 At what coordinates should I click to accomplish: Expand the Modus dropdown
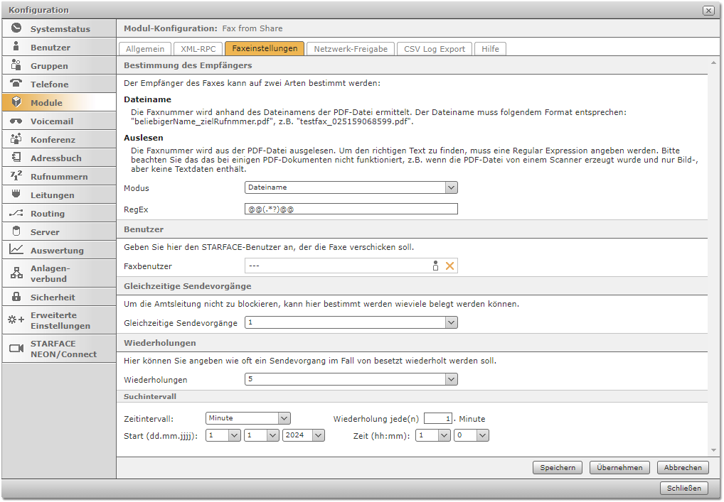450,187
